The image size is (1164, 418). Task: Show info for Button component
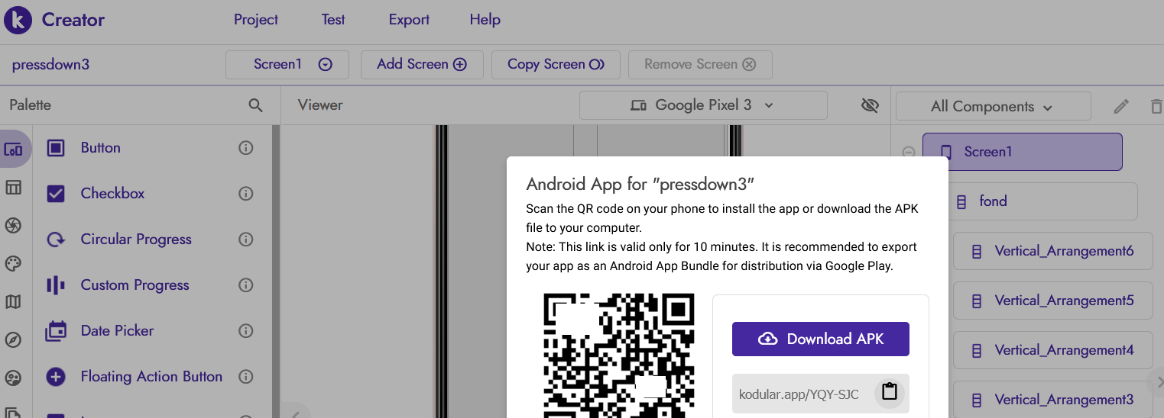(x=246, y=148)
